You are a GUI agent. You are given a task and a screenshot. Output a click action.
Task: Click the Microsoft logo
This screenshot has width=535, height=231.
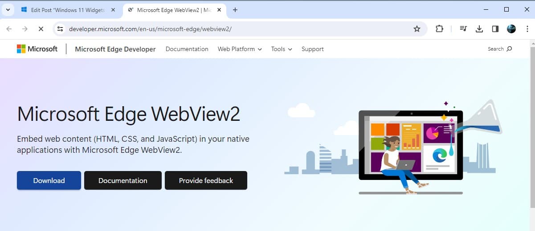[37, 49]
